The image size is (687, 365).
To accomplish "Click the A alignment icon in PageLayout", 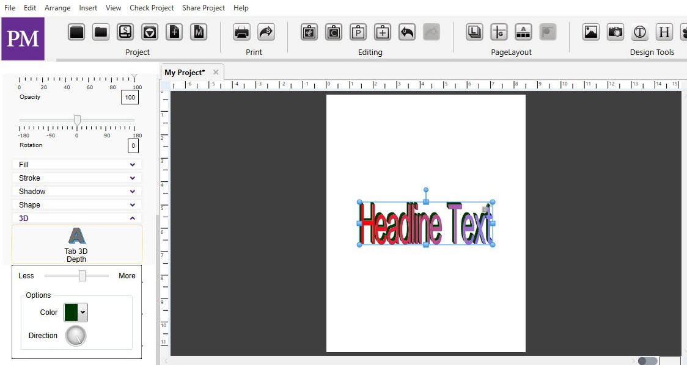I will [524, 32].
